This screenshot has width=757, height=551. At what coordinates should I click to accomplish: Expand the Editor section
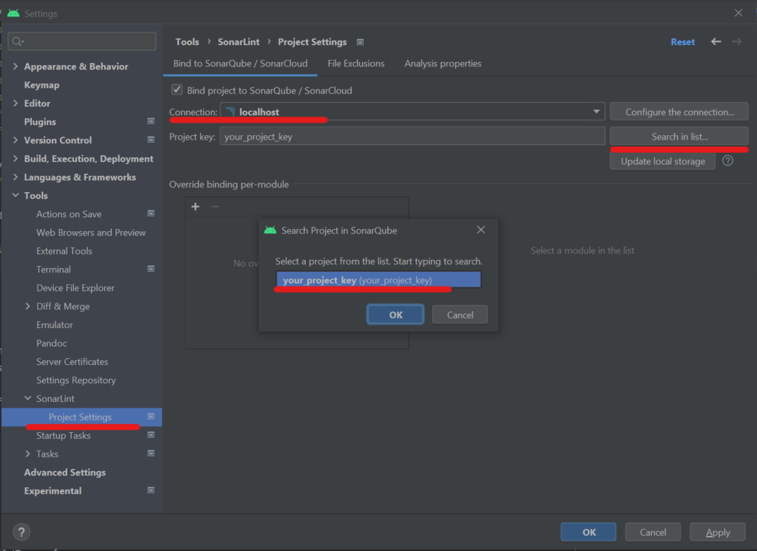tap(16, 103)
